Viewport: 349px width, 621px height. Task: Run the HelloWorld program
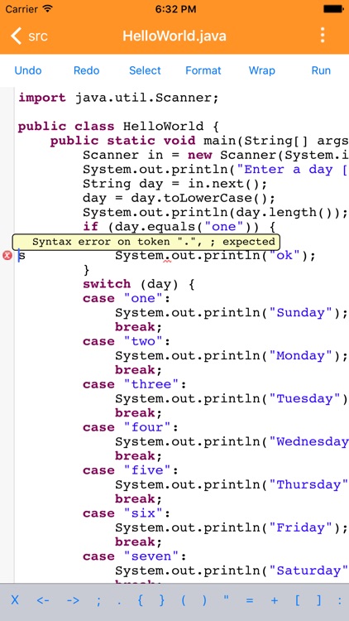321,70
